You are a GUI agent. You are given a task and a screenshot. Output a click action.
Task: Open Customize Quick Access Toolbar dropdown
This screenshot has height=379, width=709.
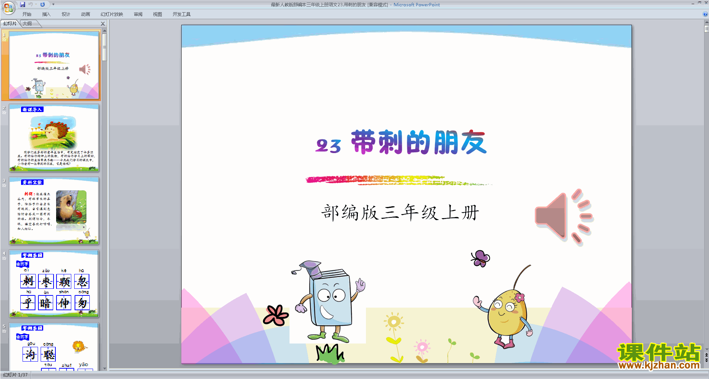point(53,4)
